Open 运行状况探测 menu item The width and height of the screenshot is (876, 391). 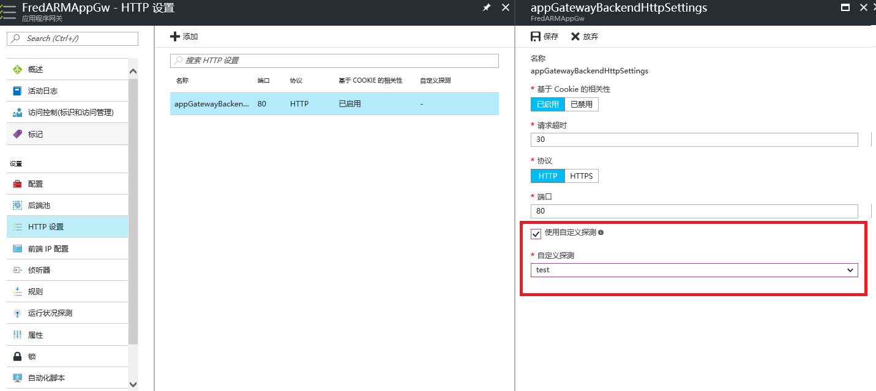(x=50, y=313)
